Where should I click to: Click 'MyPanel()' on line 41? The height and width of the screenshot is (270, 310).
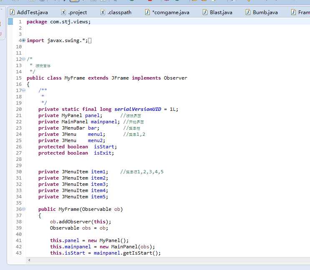(113, 240)
